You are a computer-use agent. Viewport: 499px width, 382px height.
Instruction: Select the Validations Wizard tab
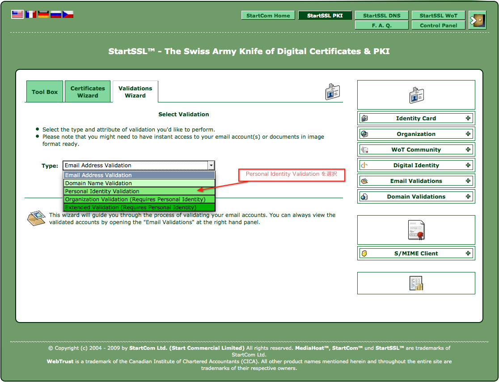point(135,92)
